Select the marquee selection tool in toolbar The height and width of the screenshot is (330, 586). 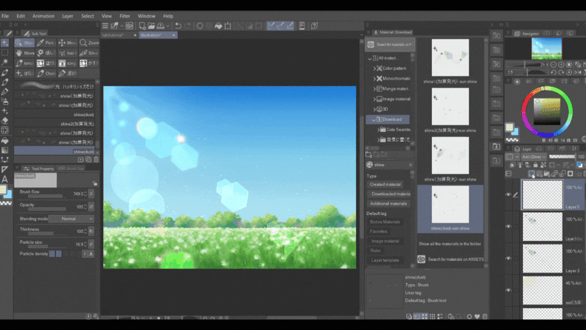tap(5, 53)
